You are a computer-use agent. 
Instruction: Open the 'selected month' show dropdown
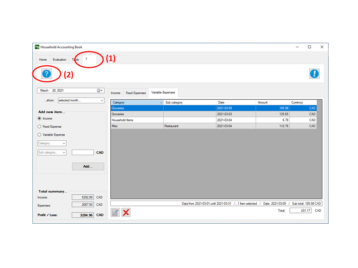(x=81, y=100)
